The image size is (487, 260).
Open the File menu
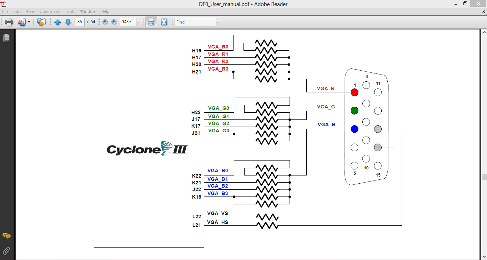[5, 11]
